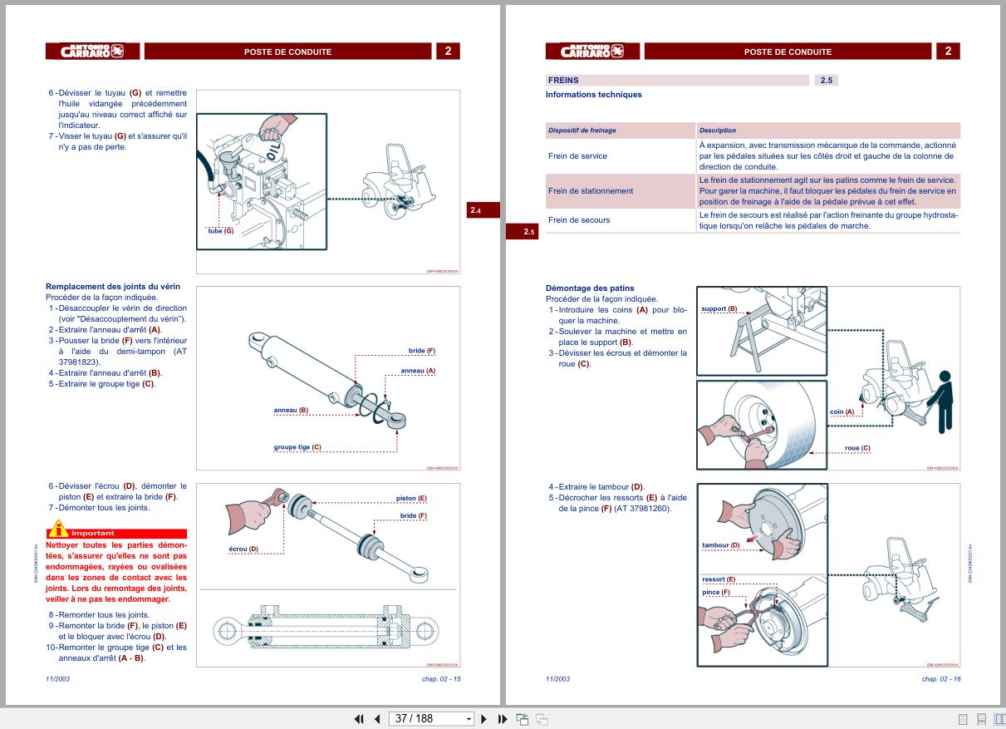Image resolution: width=1006 pixels, height=729 pixels.
Task: Click the right page 11/2003 date footer
Action: (557, 679)
